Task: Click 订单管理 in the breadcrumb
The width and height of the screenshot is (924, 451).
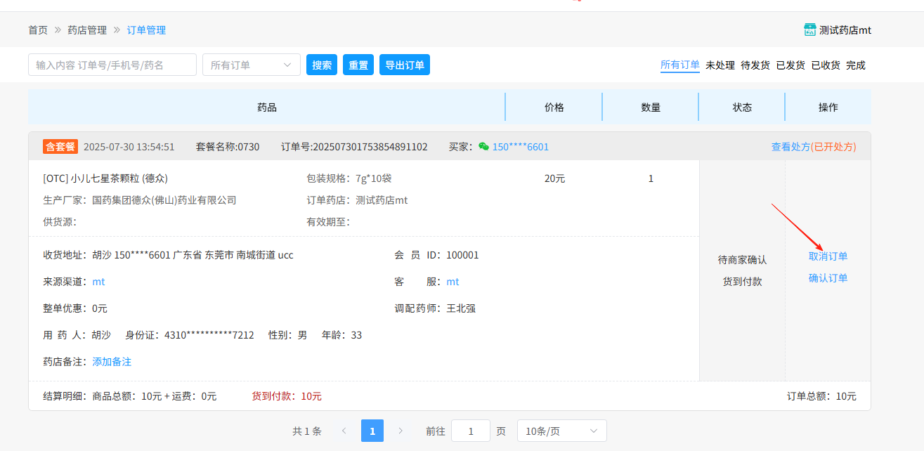Action: (x=146, y=30)
